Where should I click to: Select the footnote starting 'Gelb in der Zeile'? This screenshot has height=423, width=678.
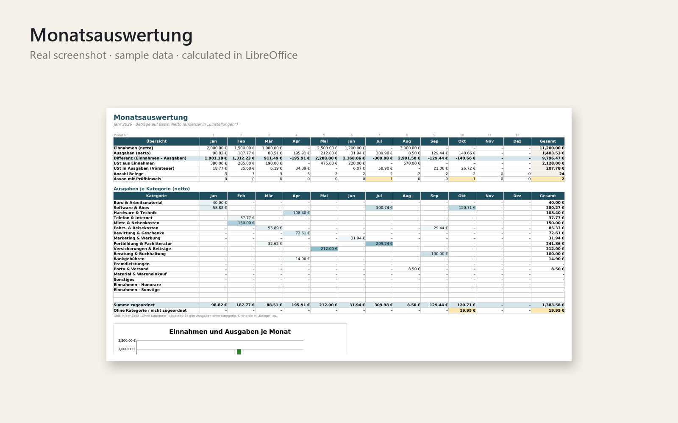click(195, 316)
